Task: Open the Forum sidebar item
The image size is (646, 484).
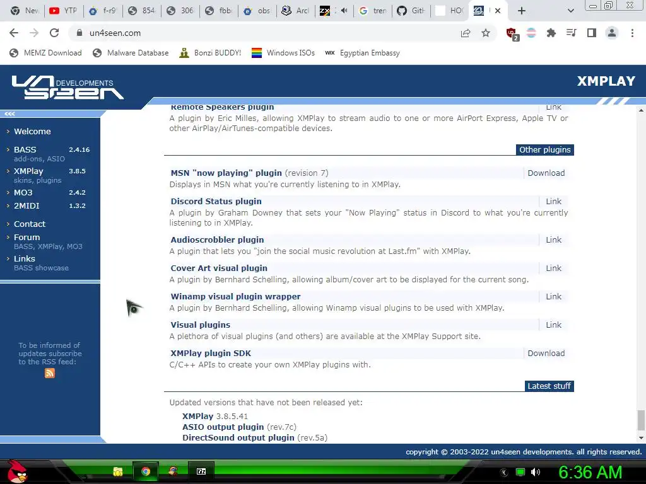Action: coord(26,237)
